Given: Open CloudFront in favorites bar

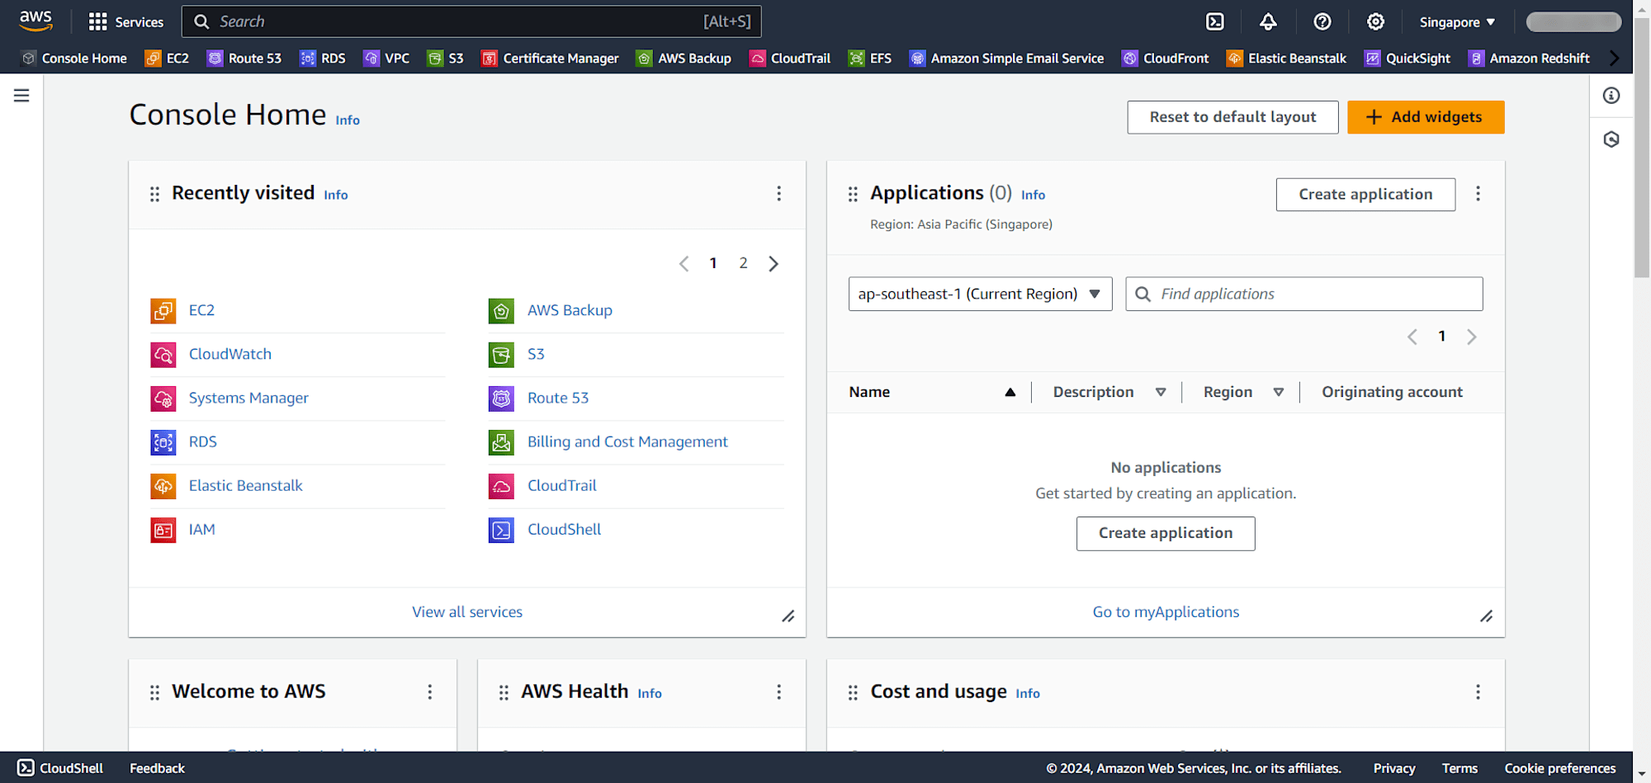Looking at the screenshot, I should tap(1166, 59).
